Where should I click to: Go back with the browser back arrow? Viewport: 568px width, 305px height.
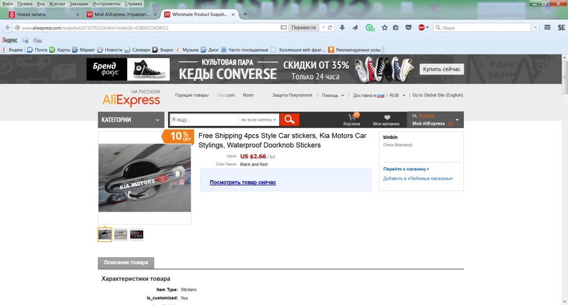8,28
